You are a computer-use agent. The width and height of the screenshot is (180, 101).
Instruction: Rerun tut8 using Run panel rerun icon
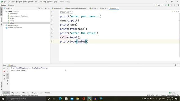click(x=4, y=68)
